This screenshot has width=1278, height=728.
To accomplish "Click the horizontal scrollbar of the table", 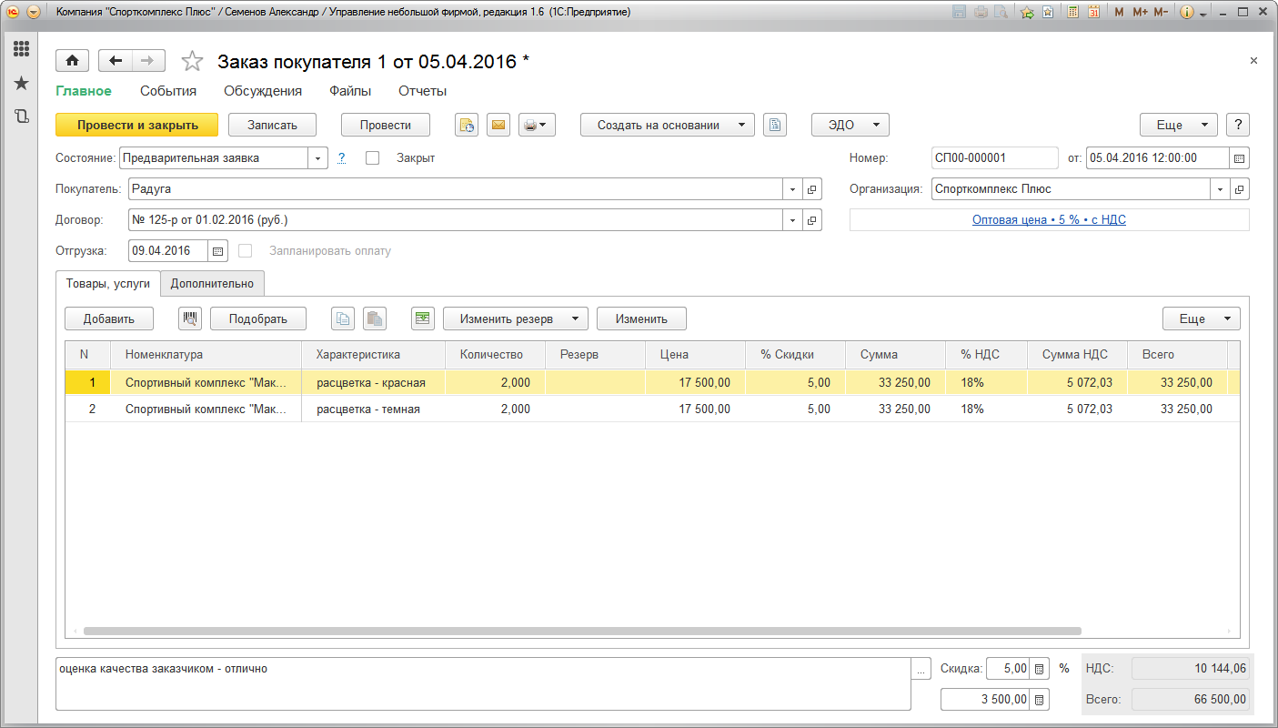I will click(x=582, y=631).
